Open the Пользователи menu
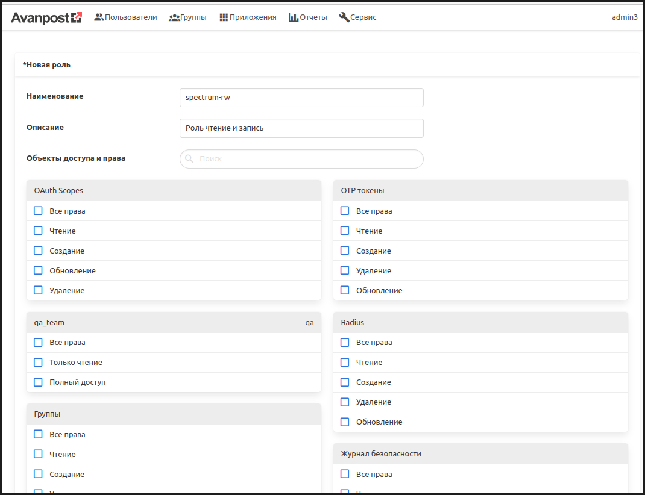The image size is (645, 495). coord(130,17)
